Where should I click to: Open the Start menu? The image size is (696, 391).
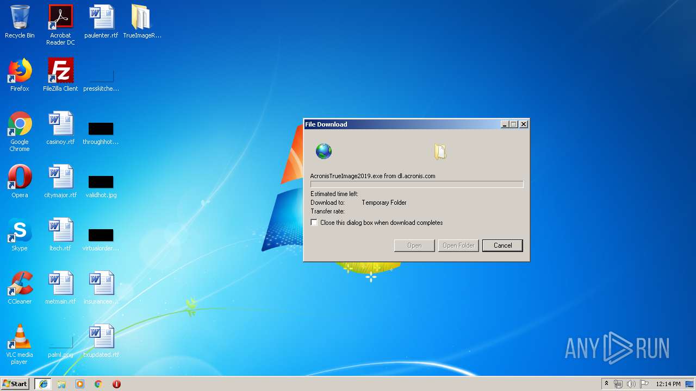click(15, 384)
